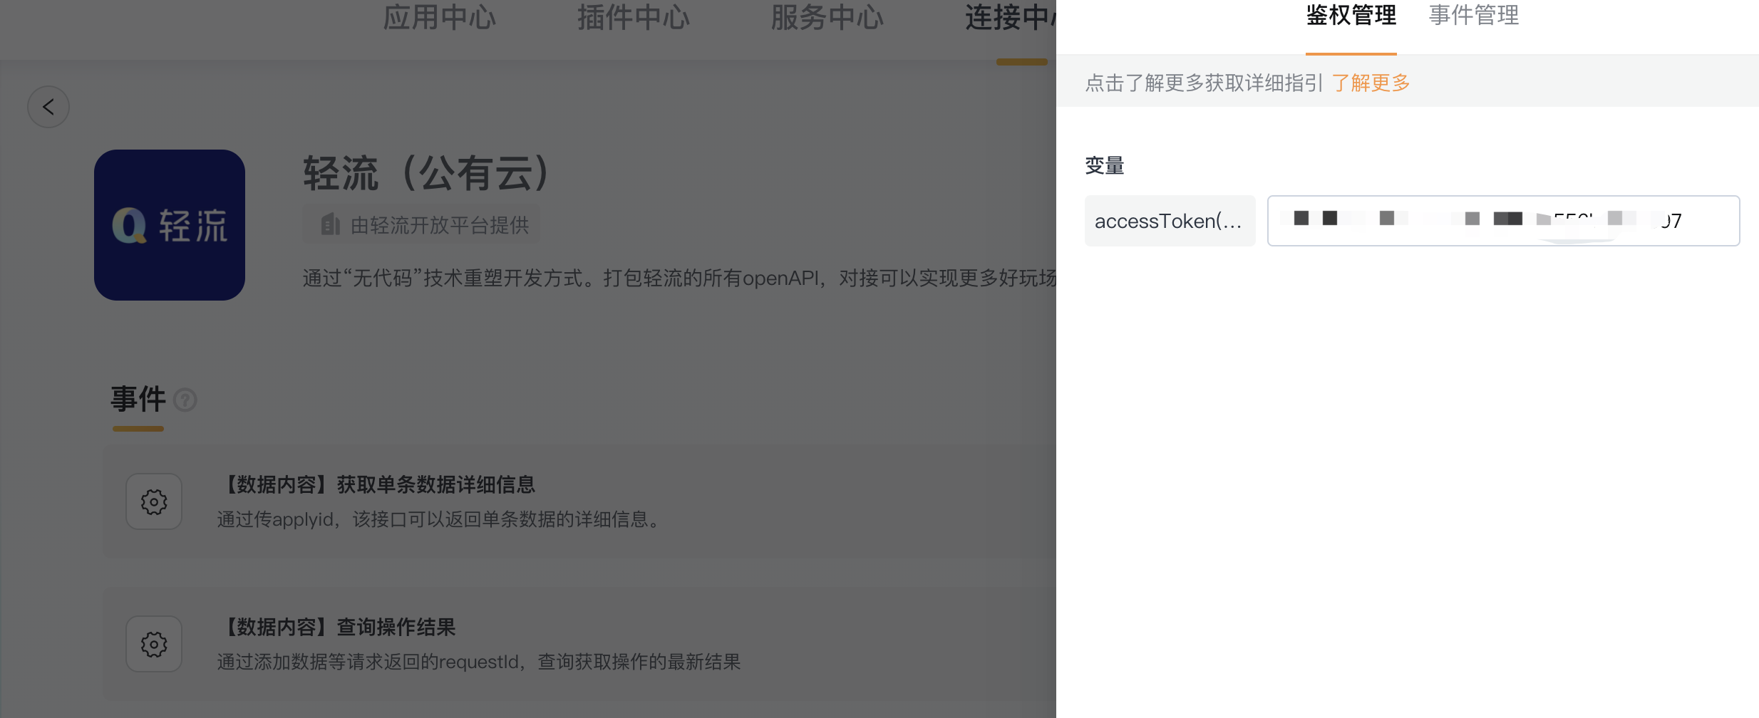The width and height of the screenshot is (1759, 718).
Task: Open the 轻流 app logo thumbnail
Action: pyautogui.click(x=170, y=225)
